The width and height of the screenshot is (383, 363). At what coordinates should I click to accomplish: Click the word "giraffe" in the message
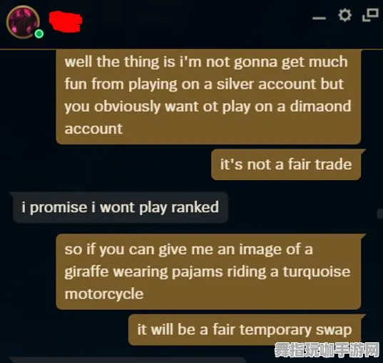86,272
